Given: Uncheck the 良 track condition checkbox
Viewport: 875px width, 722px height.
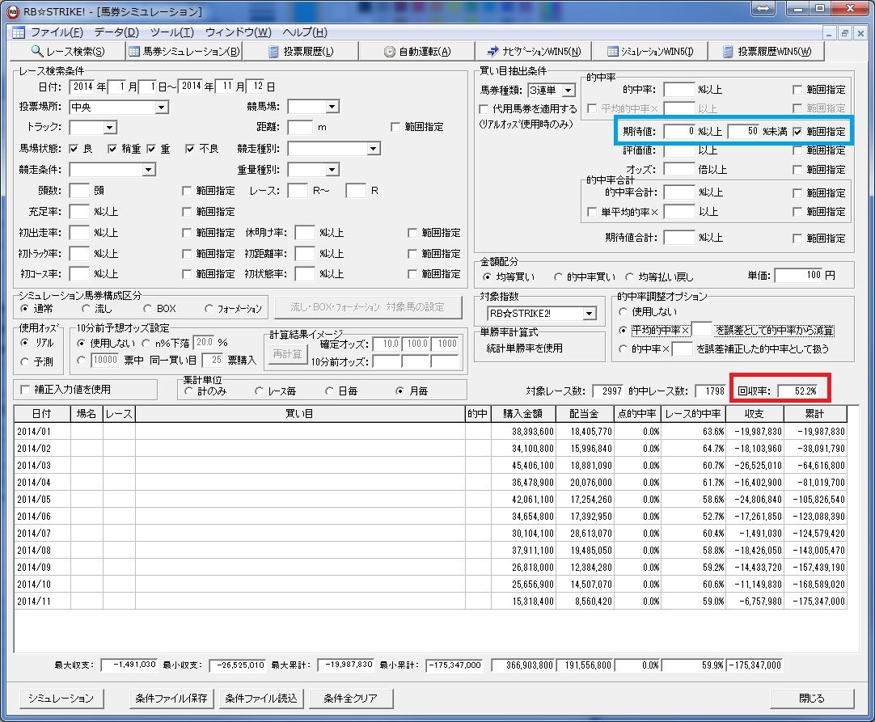Looking at the screenshot, I should tap(74, 149).
